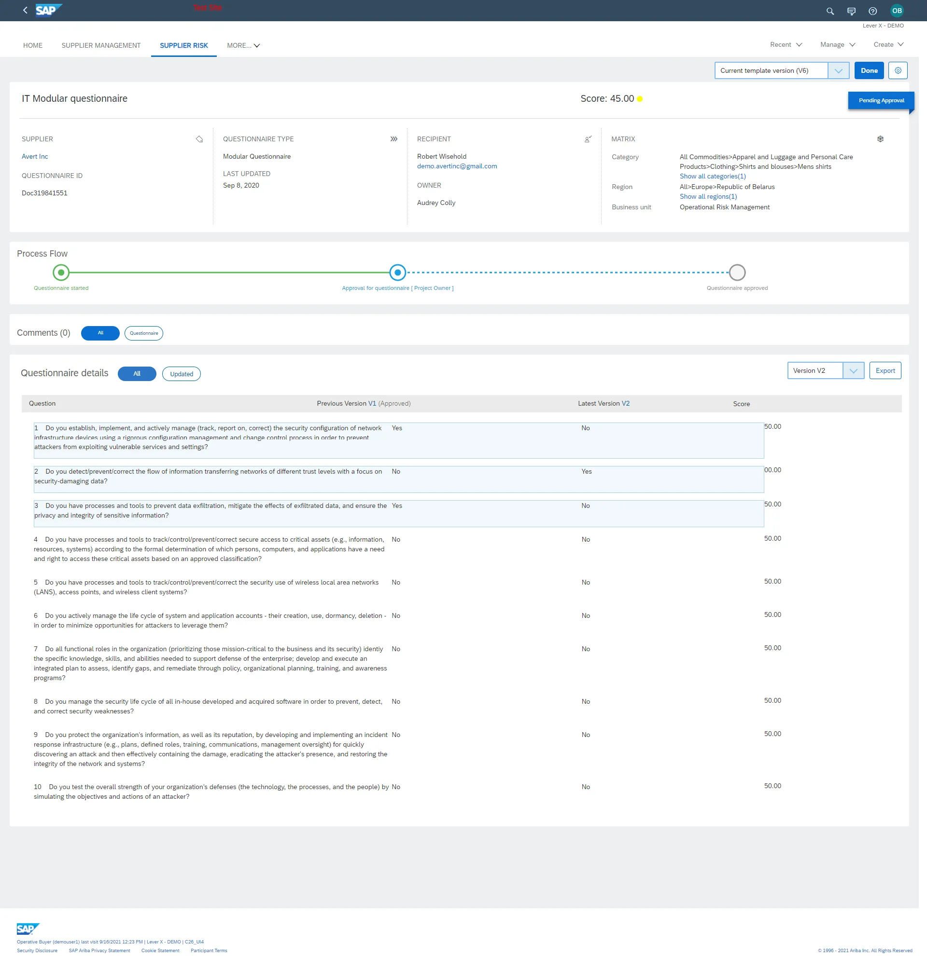Click the Question column header
927x956 pixels.
42,404
